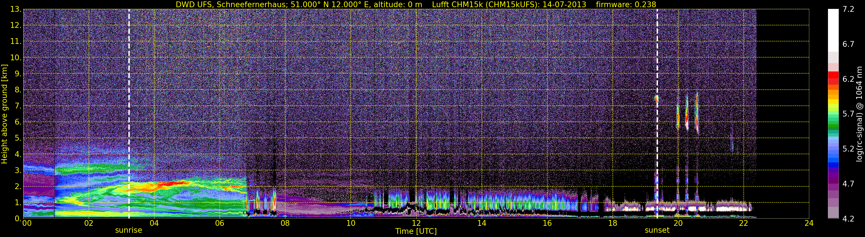
Task: Click the 'sunset' label below the time axis
Action: coord(657,230)
